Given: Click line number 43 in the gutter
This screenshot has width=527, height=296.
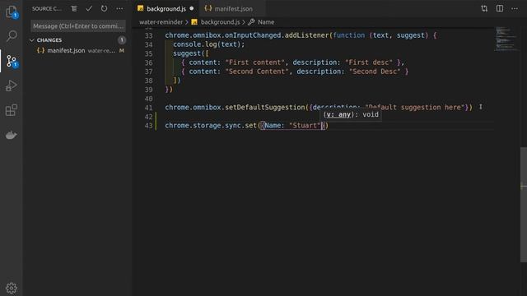Looking at the screenshot, I should [x=148, y=126].
